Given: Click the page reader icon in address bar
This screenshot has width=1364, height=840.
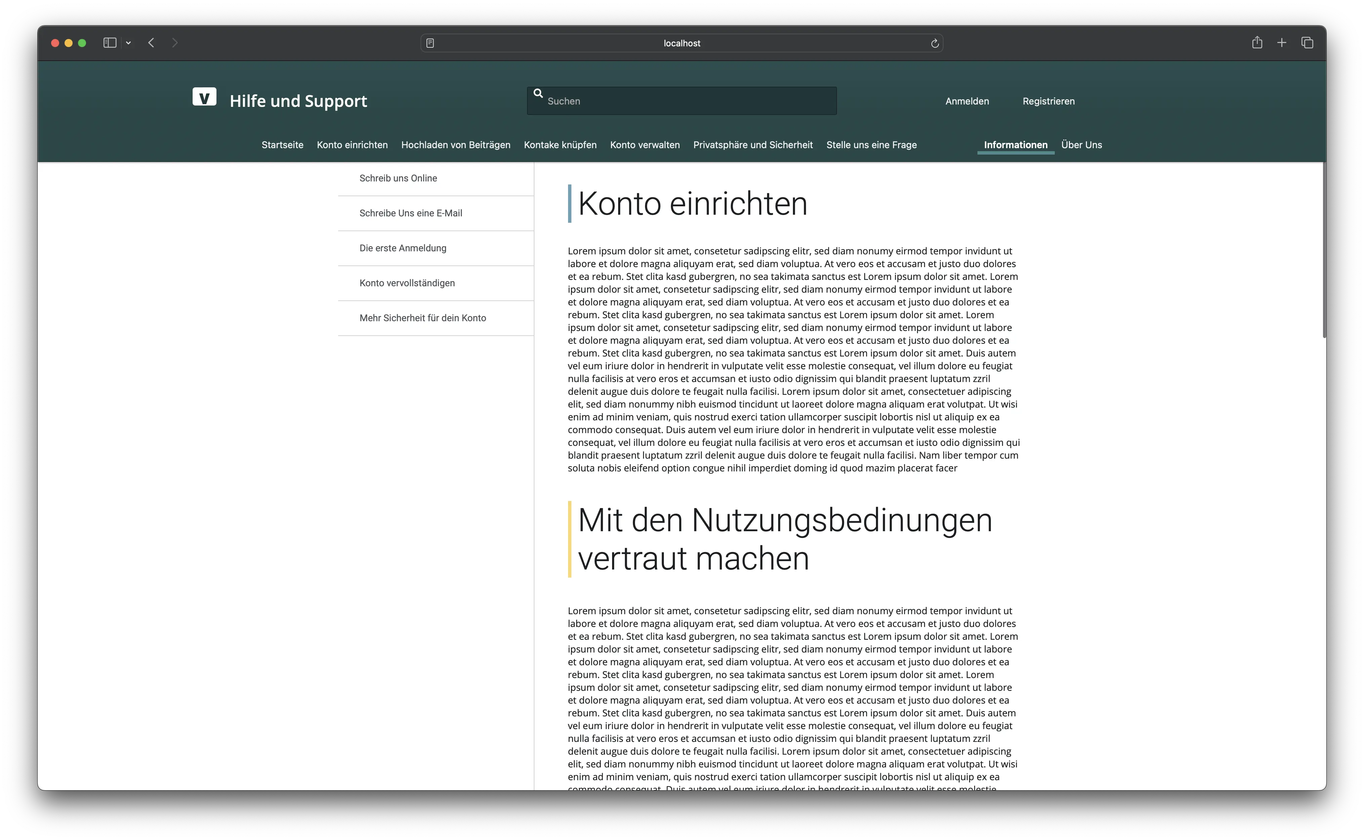Looking at the screenshot, I should (x=430, y=43).
